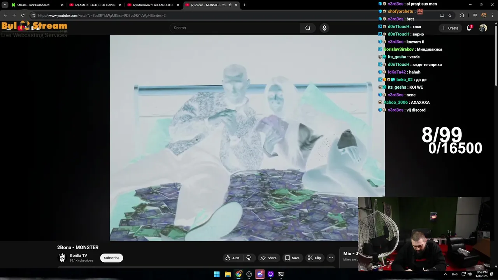The height and width of the screenshot is (280, 498).
Task: Open the 8:59 PM clock and calendar
Action: pos(482,274)
